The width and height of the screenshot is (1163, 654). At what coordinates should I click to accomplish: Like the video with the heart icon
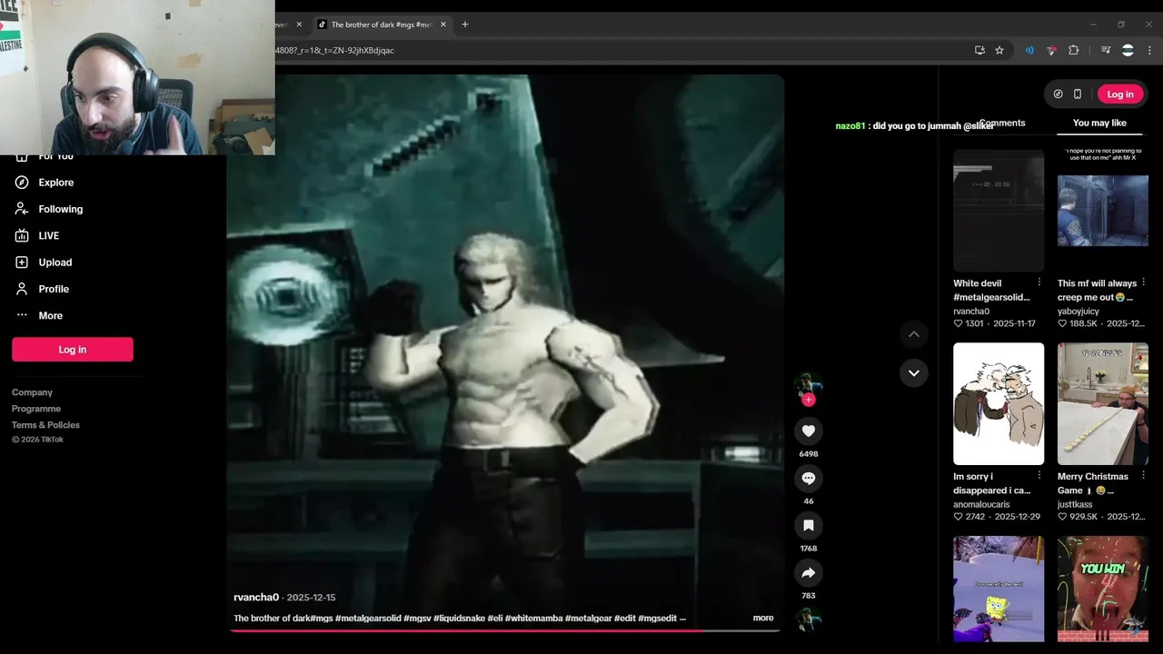pyautogui.click(x=808, y=431)
